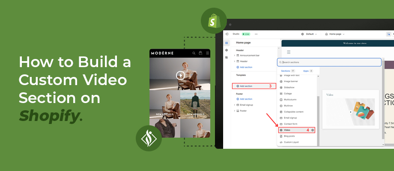Switch to the Sections tab
The width and height of the screenshot is (394, 171).
(x=288, y=71)
